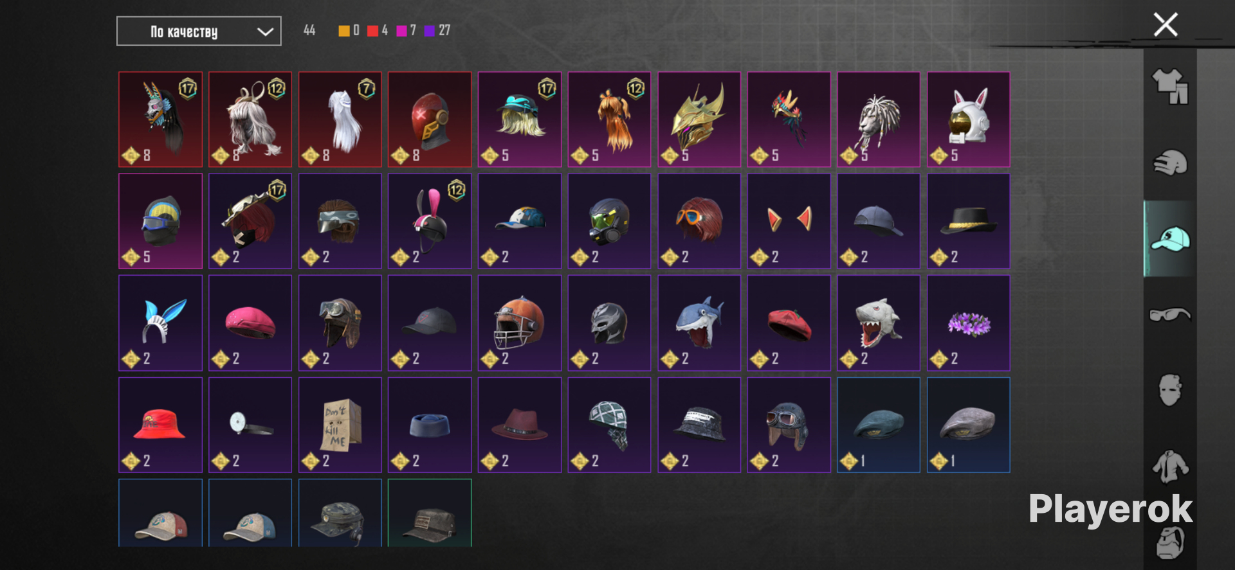Close the inventory with X button
This screenshot has height=570, width=1235.
[x=1166, y=25]
